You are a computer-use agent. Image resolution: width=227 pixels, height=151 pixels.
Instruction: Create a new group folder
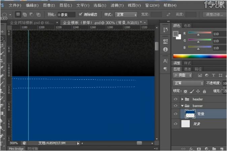coord(214,149)
